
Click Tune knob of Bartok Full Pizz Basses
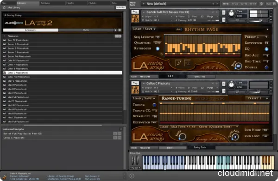pos(231,14)
